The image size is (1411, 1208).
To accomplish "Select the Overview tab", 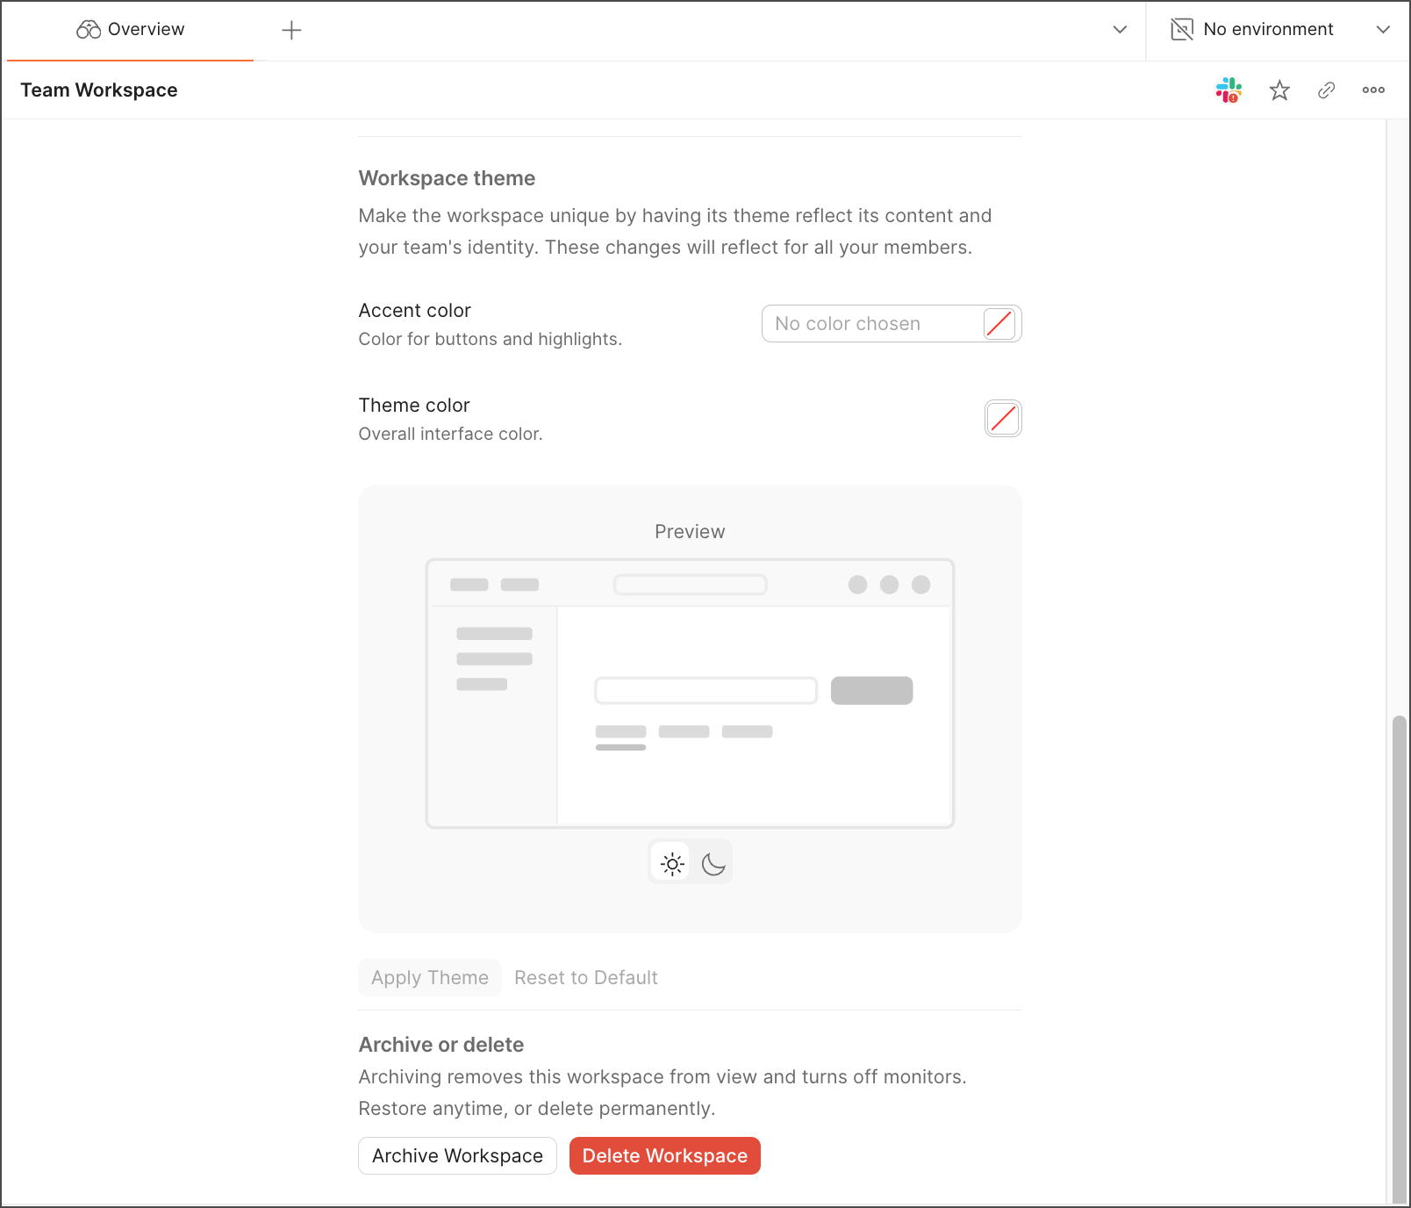I will (131, 30).
